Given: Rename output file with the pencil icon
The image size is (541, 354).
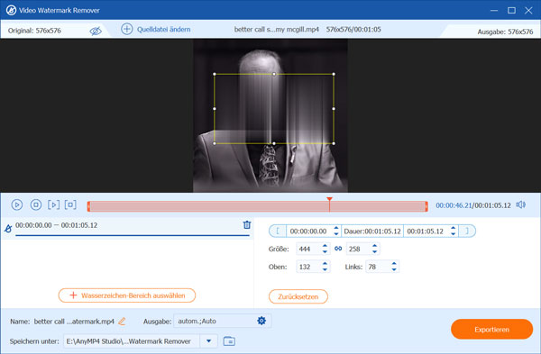Looking at the screenshot, I should (x=122, y=322).
